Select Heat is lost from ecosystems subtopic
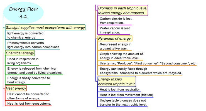Screen dimensions: 206x111 29,104
